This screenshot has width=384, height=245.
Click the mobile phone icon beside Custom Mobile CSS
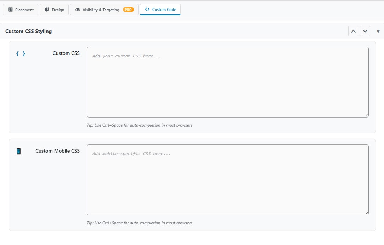(x=19, y=151)
